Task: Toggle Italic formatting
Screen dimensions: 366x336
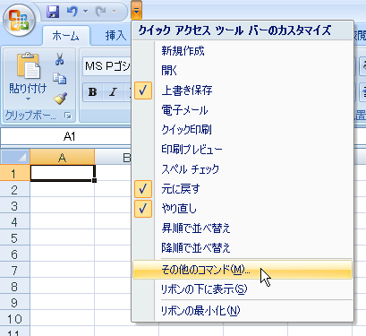Action: [113, 92]
